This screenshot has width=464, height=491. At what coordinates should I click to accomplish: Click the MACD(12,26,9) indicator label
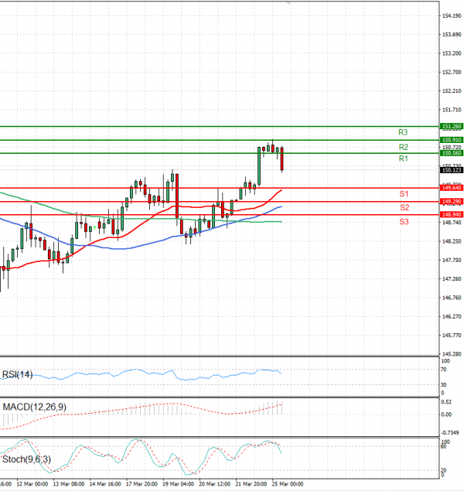35,407
